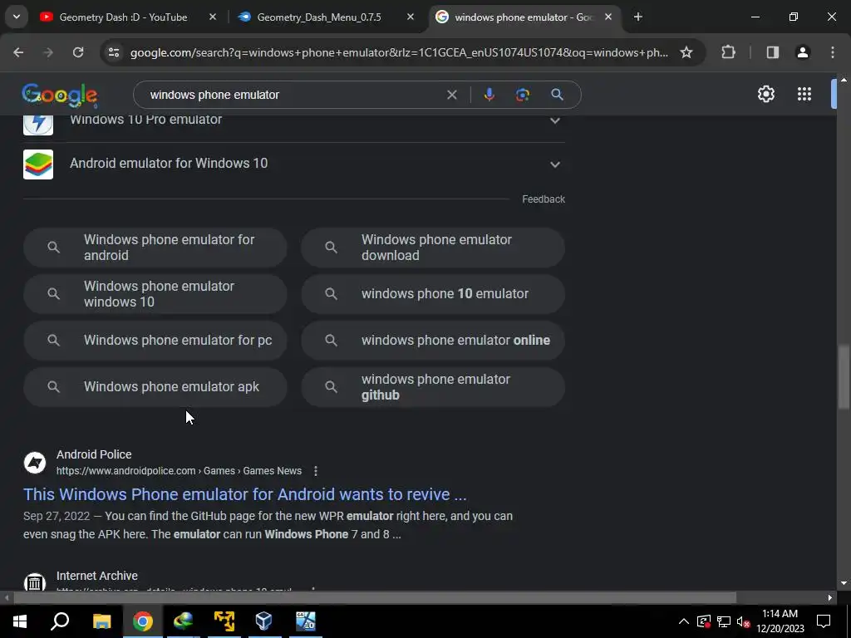Search Windows phone emulator download

click(x=433, y=248)
